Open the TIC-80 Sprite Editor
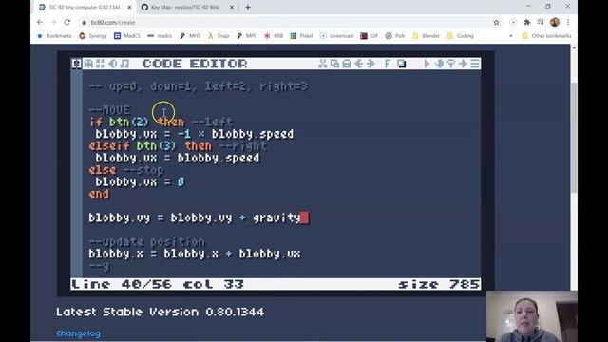 [x=88, y=64]
